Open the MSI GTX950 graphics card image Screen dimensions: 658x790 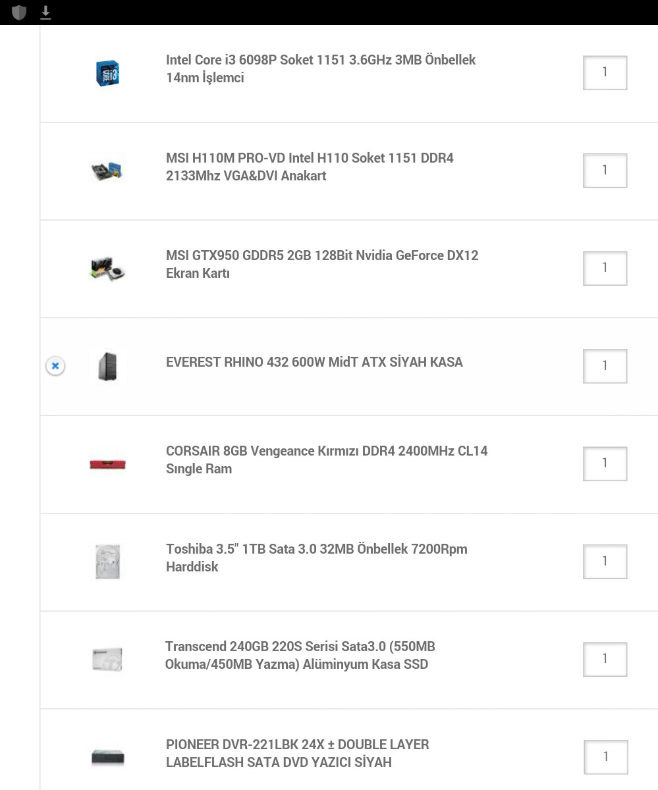[x=107, y=268]
